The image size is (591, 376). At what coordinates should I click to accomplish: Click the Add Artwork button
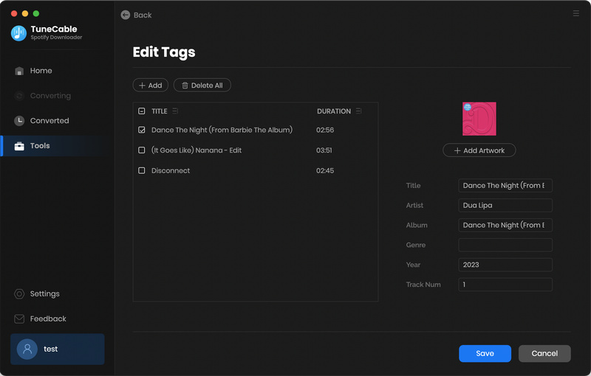coord(479,150)
